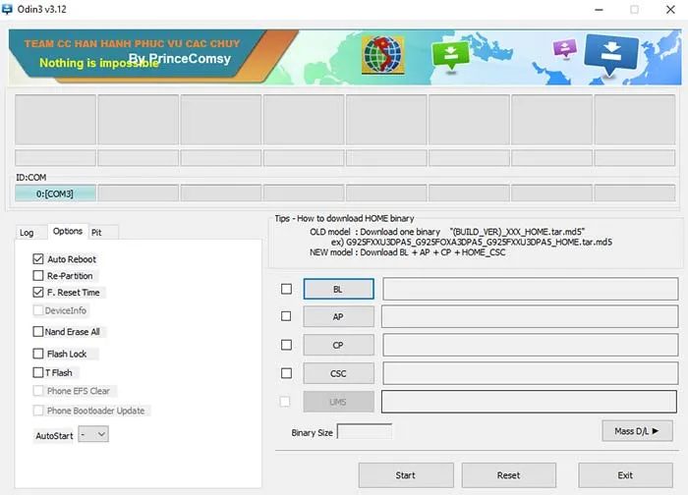
Task: Click the green download arrow banner icon
Action: pyautogui.click(x=449, y=54)
